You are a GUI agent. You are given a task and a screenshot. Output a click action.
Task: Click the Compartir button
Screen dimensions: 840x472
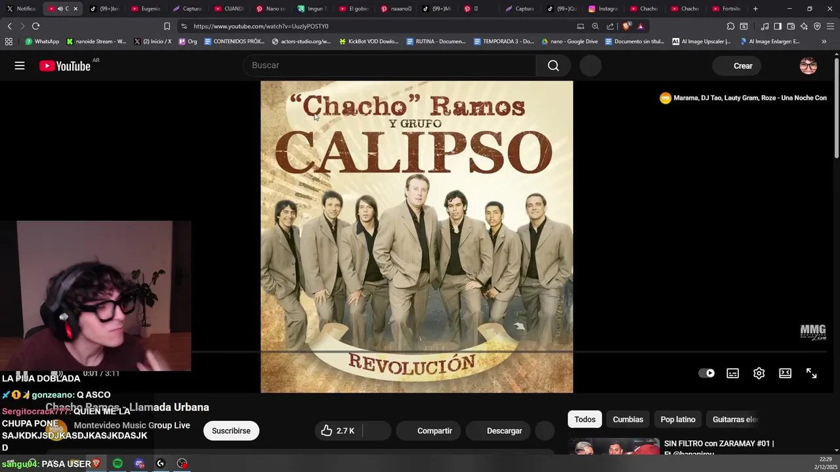coord(427,431)
